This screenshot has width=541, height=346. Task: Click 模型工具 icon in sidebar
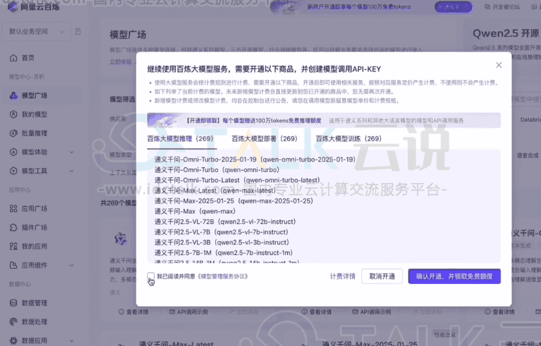13,171
